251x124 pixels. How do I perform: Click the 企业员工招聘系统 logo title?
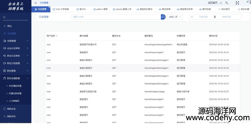pos(16,6)
